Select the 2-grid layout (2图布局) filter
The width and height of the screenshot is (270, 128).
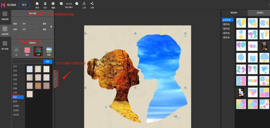pyautogui.click(x=226, y=24)
